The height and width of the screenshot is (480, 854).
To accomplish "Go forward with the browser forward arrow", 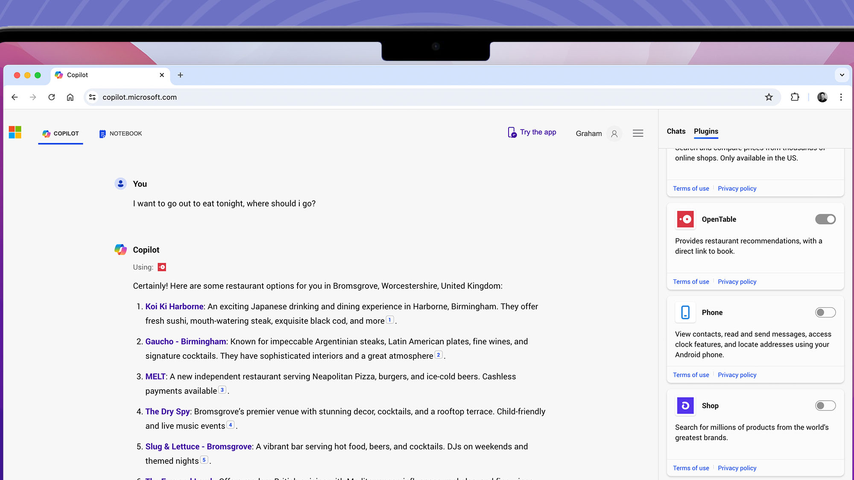I will pos(33,97).
